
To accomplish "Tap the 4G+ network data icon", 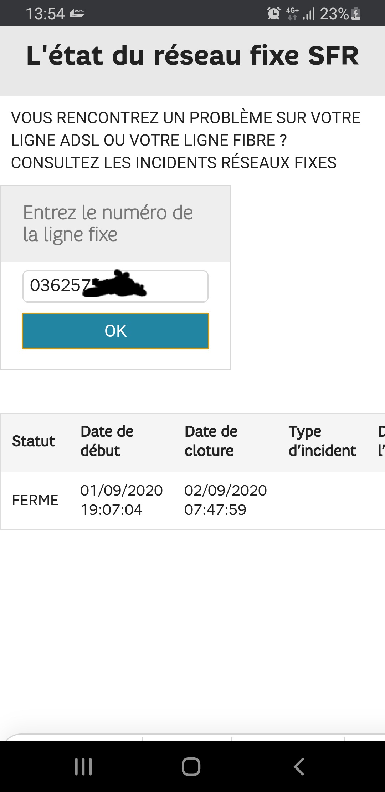I will 292,14.
